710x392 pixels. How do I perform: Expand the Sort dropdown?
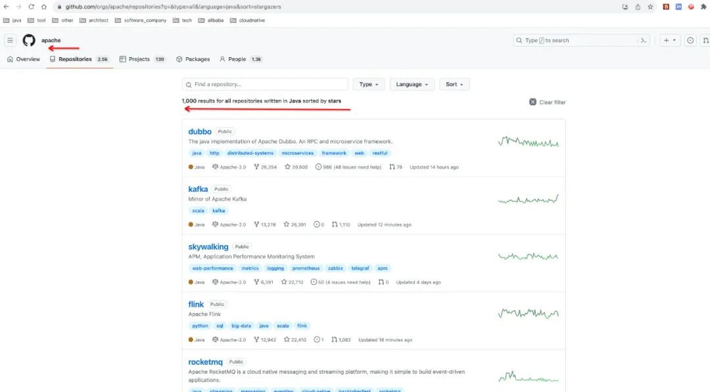point(454,84)
